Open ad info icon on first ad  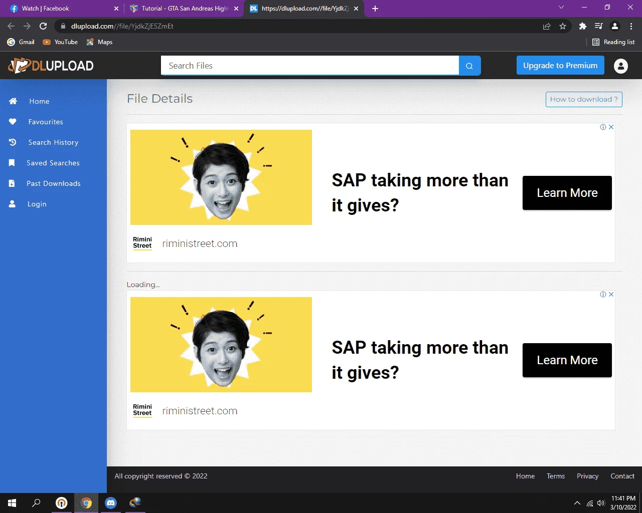[x=603, y=127]
